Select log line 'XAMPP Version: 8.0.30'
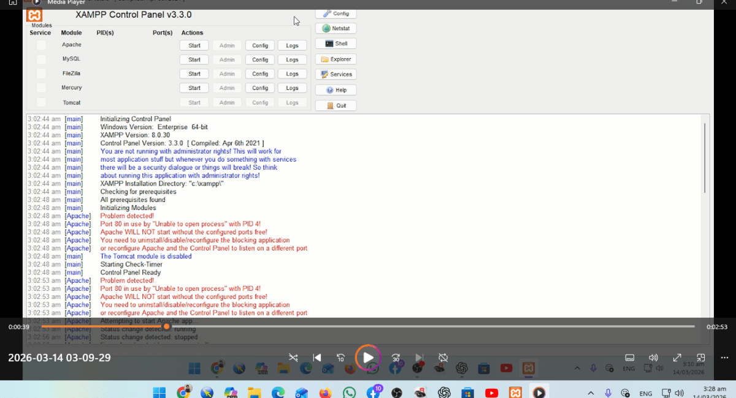This screenshot has width=736, height=398. (x=134, y=135)
